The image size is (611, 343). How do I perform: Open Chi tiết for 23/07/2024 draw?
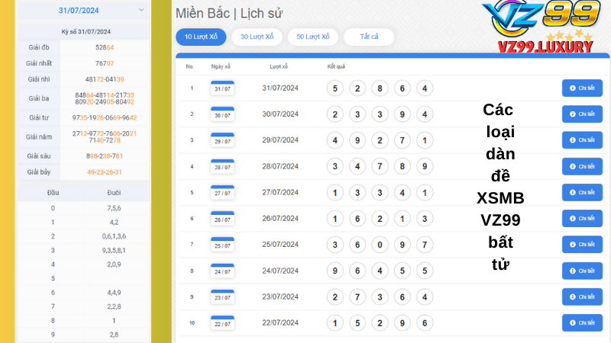click(582, 297)
